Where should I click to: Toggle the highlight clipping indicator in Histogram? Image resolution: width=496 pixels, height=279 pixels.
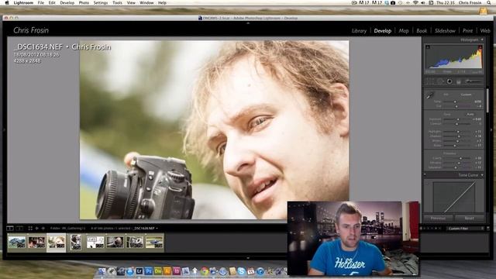point(480,46)
